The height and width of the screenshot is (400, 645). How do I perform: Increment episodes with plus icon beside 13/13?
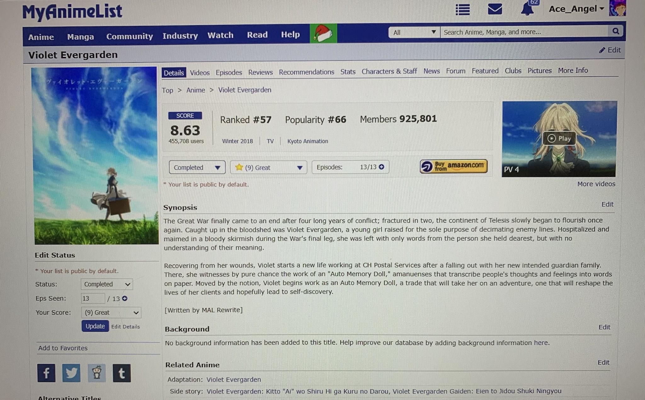[x=382, y=167]
